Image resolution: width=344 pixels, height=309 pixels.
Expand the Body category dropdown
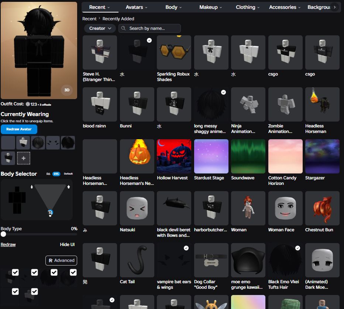point(173,7)
